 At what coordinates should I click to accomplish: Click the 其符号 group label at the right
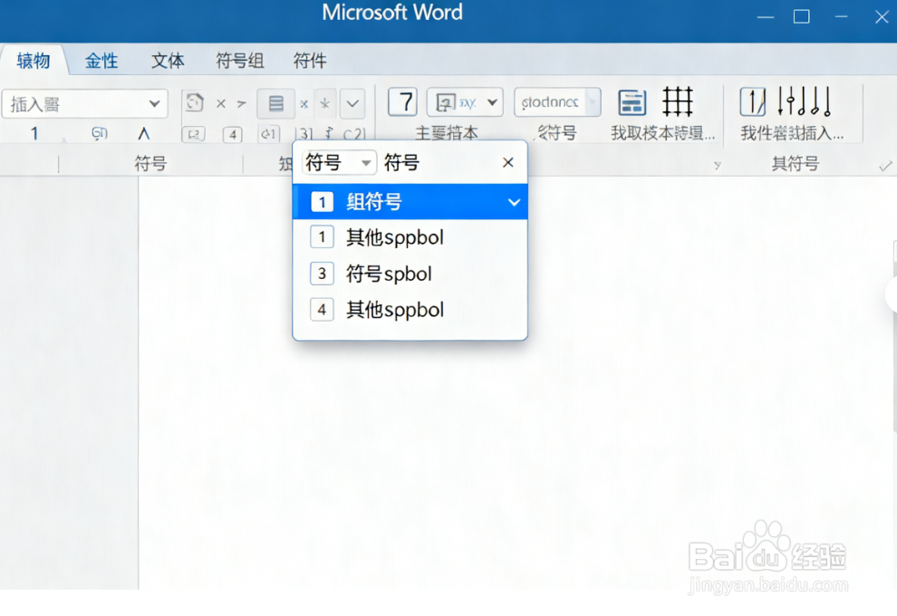pos(796,164)
